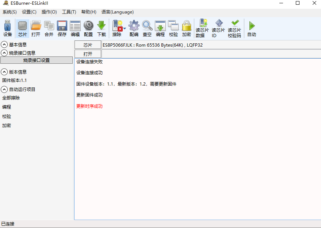Click red log line 更新时序成功
The width and height of the screenshot is (321, 228).
[89, 106]
